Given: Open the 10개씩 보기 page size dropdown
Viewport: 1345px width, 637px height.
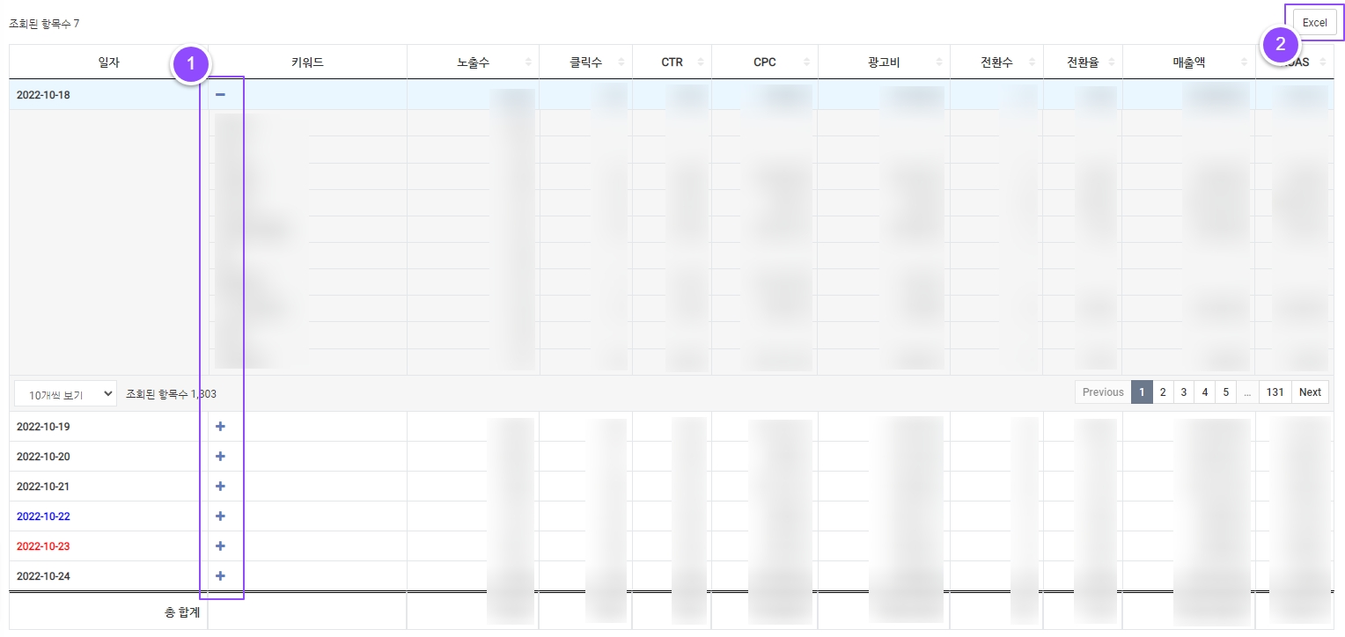Looking at the screenshot, I should tap(65, 394).
